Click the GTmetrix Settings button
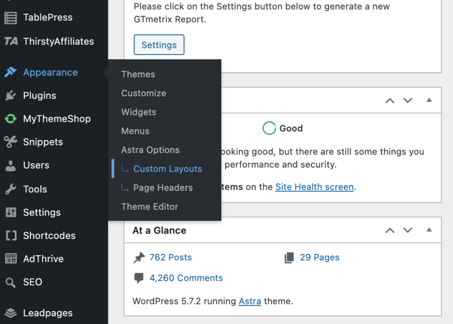The width and height of the screenshot is (453, 324). (x=159, y=45)
